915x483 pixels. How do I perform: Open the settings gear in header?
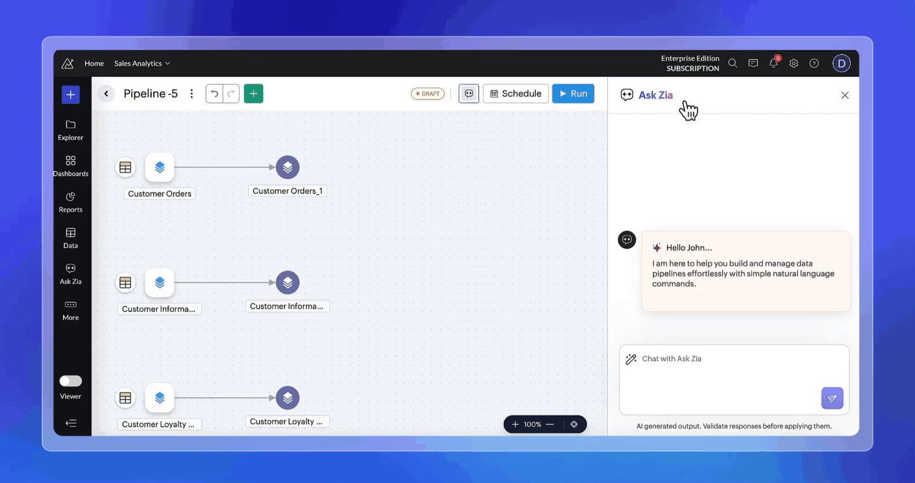tap(794, 64)
